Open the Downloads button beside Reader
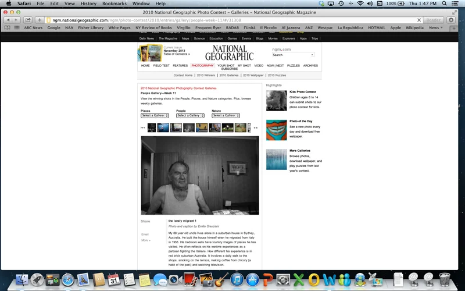 pos(451,20)
